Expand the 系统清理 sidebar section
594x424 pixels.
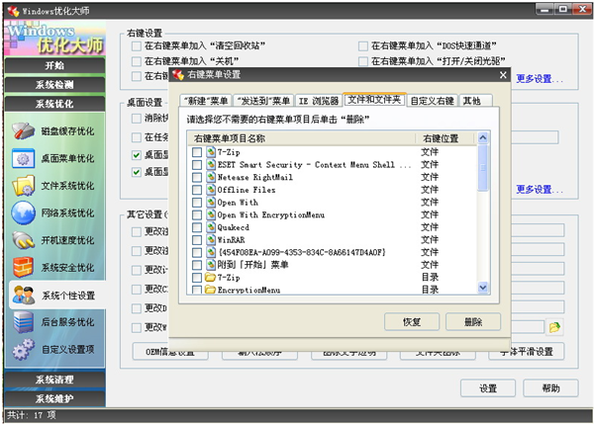[x=54, y=380]
